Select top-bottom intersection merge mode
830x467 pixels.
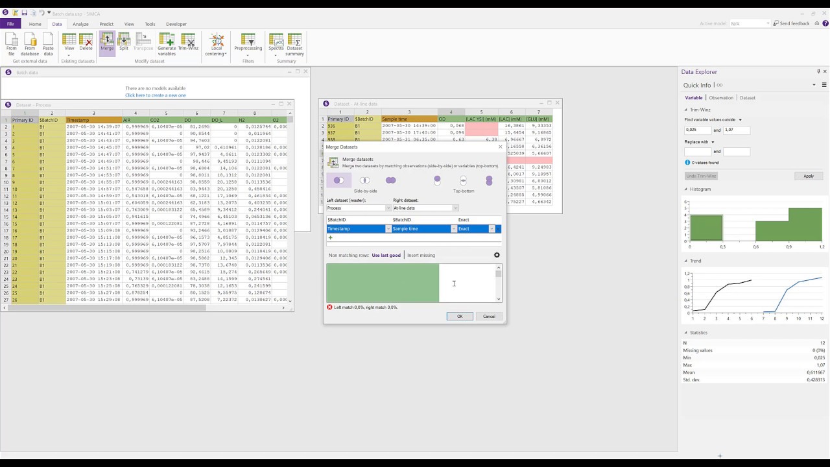click(463, 180)
